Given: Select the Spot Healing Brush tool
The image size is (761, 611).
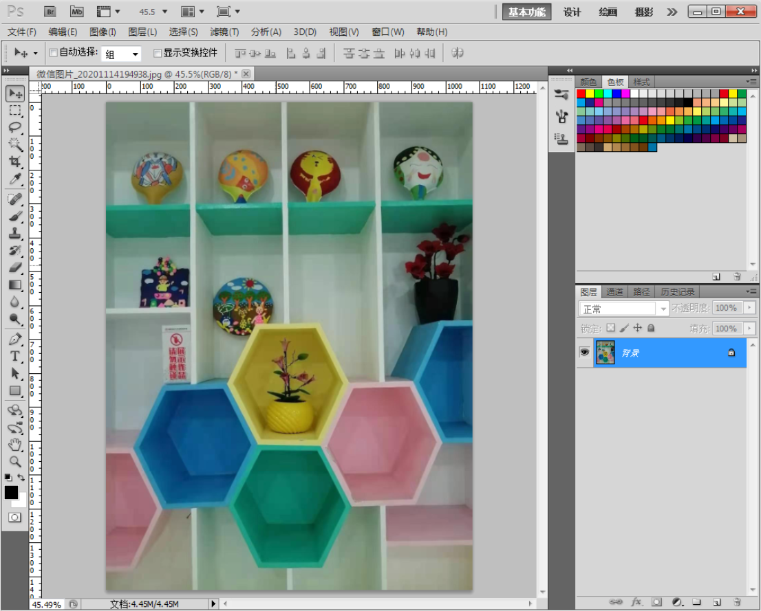Looking at the screenshot, I should 15,199.
